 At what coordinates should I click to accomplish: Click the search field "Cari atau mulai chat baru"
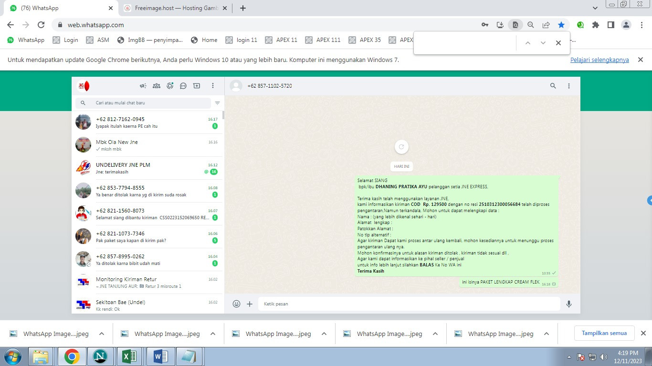click(x=143, y=103)
